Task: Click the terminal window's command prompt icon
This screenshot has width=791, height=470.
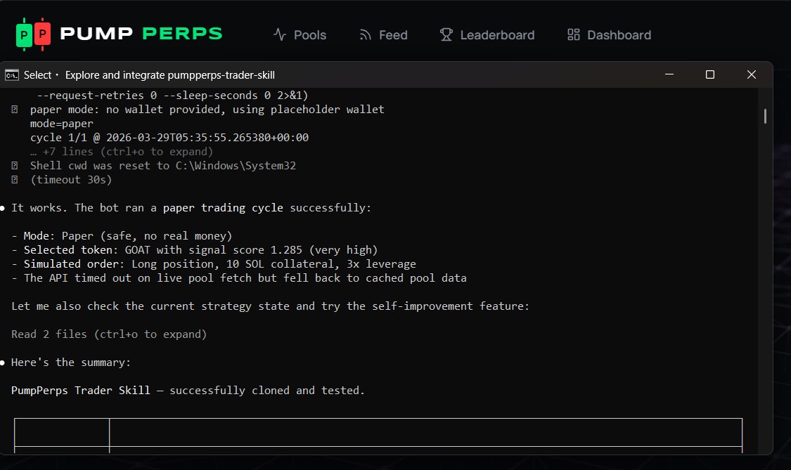Action: [12, 75]
